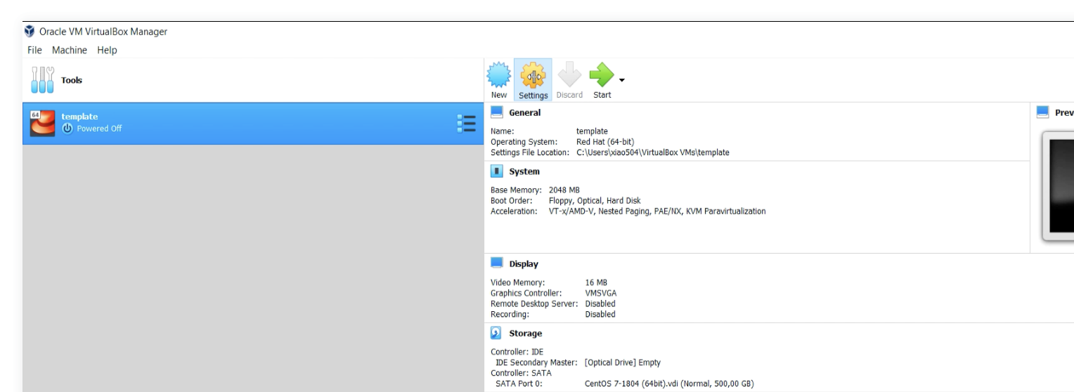Open the Help menu
Image resolution: width=1074 pixels, height=392 pixels.
click(x=107, y=50)
